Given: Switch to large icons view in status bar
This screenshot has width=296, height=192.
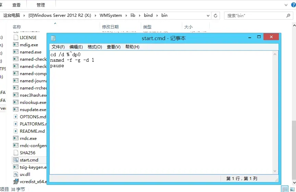Looking at the screenshot, I should coord(292,189).
